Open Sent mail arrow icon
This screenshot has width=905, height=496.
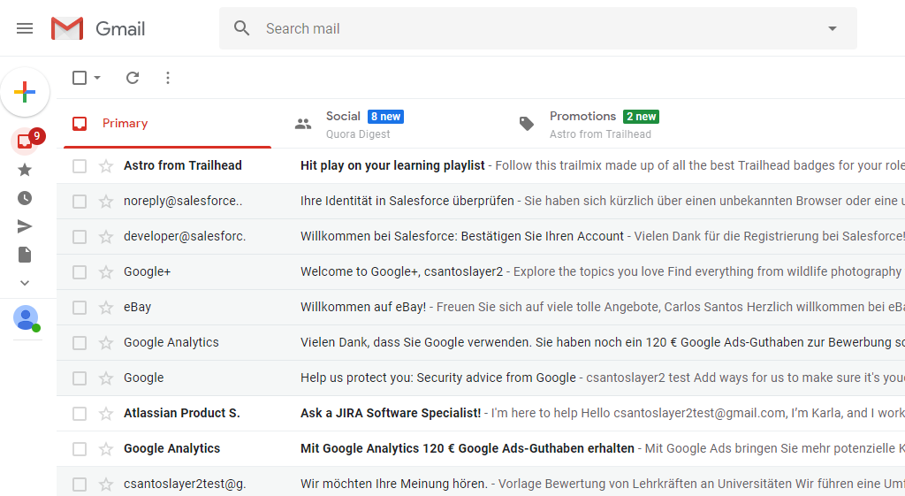tap(25, 226)
